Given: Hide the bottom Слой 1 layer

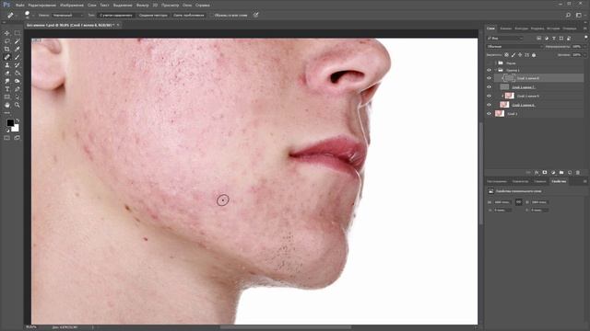Looking at the screenshot, I should pyautogui.click(x=490, y=113).
